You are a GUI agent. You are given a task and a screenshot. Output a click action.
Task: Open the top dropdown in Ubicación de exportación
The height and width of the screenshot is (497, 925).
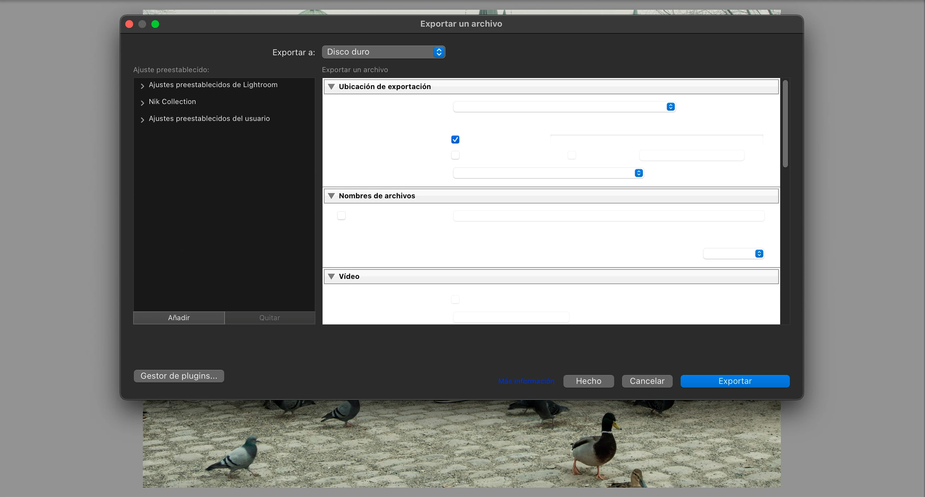[564, 107]
